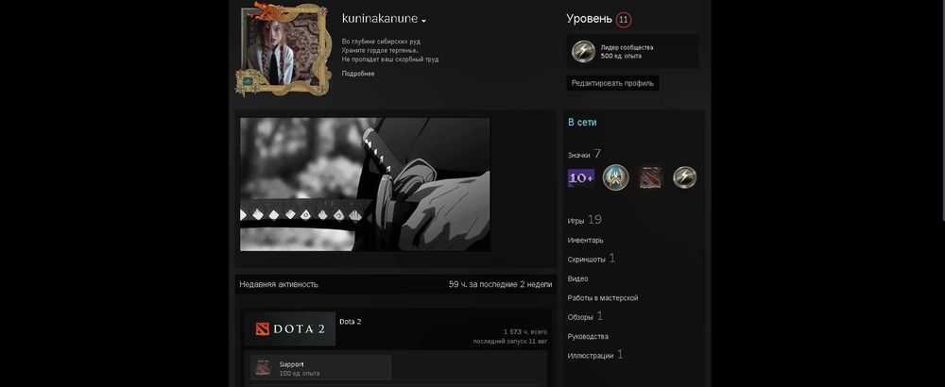The width and height of the screenshot is (945, 387).
Task: Open the Support 100 ед. опыта badge entry
Action: 320,368
